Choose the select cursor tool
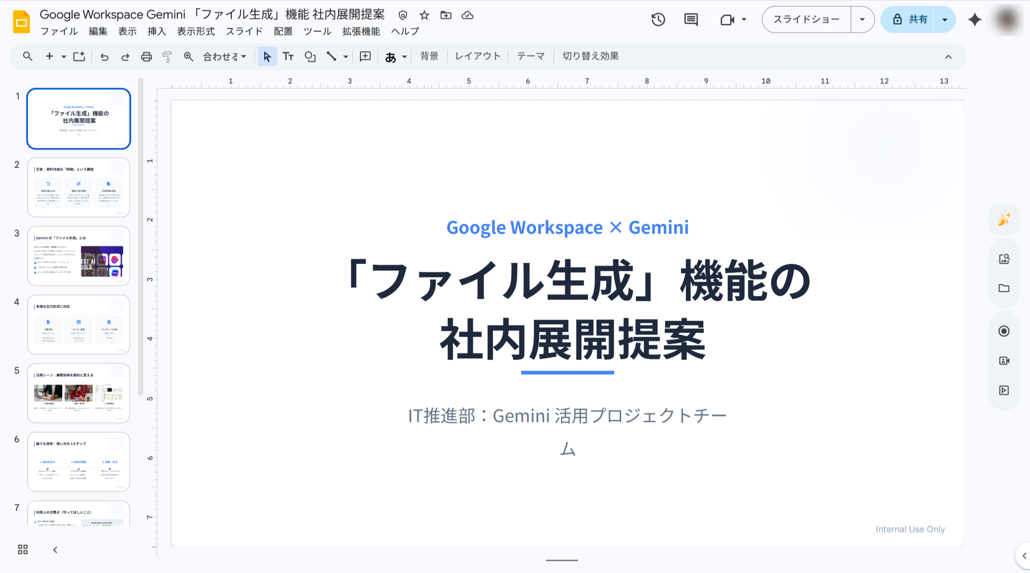Image resolution: width=1030 pixels, height=573 pixels. click(x=267, y=56)
